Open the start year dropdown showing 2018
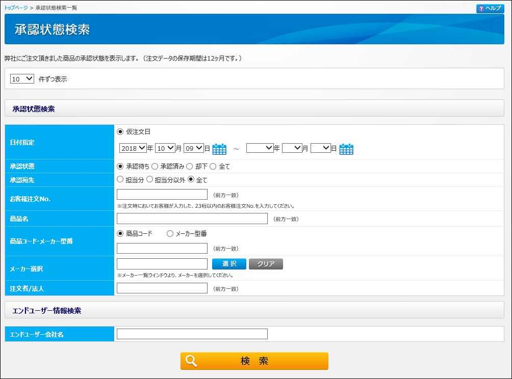The width and height of the screenshot is (512, 379). pyautogui.click(x=133, y=148)
